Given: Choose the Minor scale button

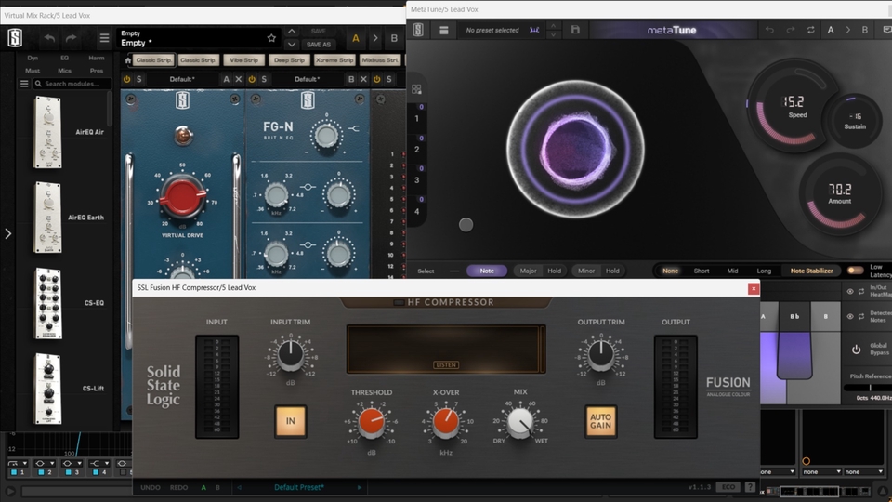Looking at the screenshot, I should point(586,271).
